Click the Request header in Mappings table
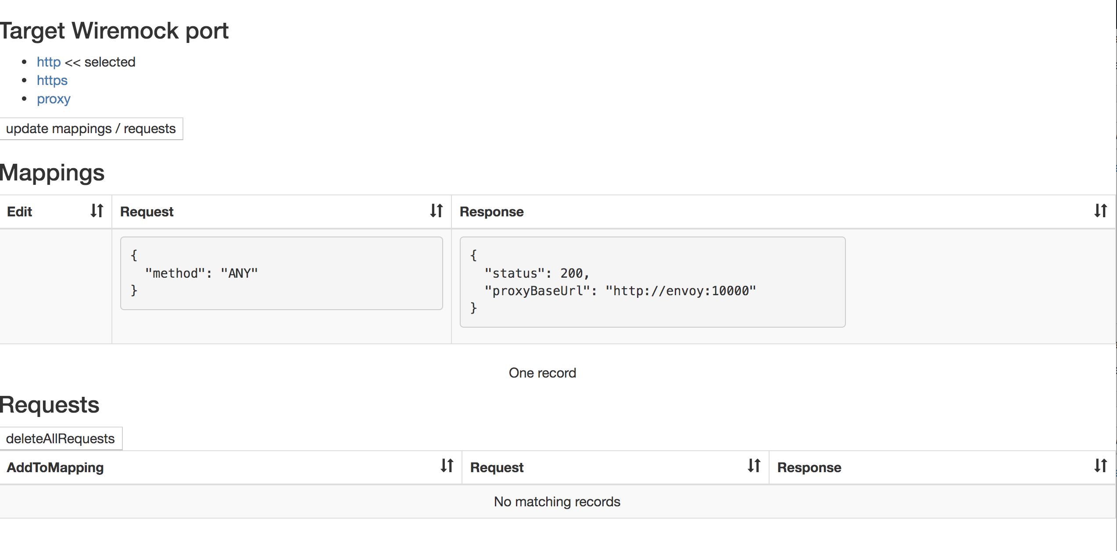This screenshot has width=1117, height=551. [x=147, y=212]
